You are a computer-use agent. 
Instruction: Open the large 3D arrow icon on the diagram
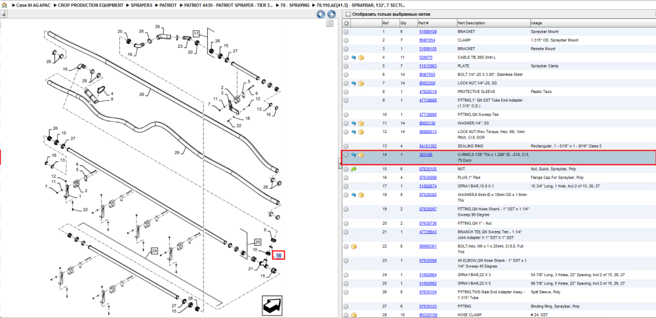tap(273, 306)
